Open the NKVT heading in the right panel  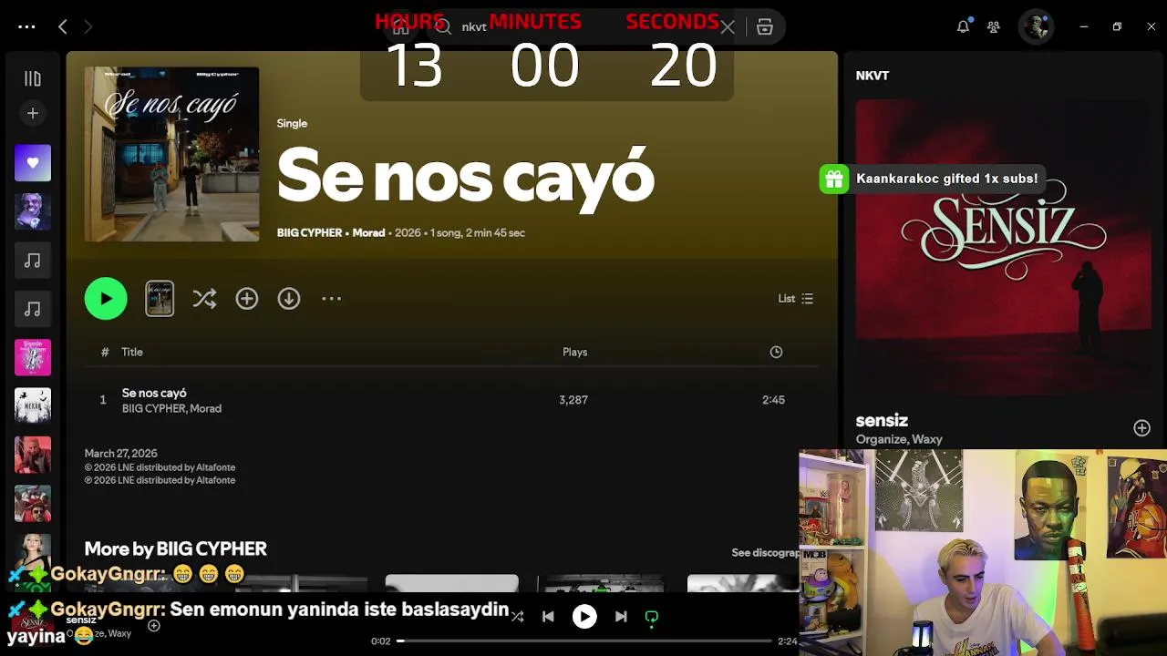click(x=873, y=76)
